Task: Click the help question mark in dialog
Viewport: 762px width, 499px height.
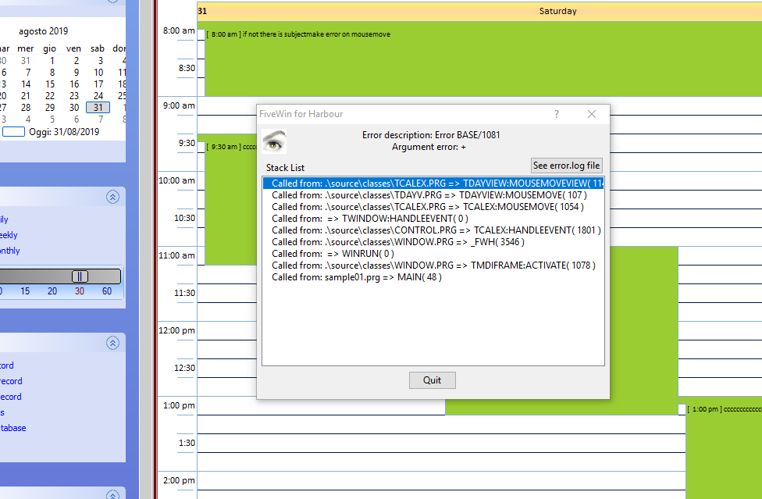Action: (557, 114)
